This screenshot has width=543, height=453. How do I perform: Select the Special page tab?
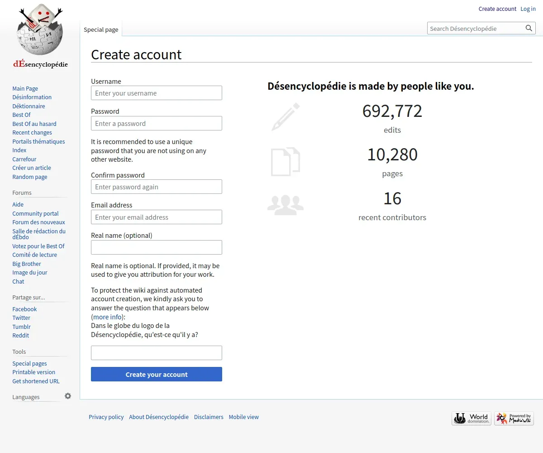[x=101, y=29]
